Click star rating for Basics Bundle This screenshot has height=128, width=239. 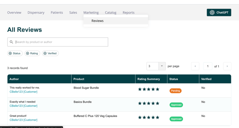pos(149,103)
